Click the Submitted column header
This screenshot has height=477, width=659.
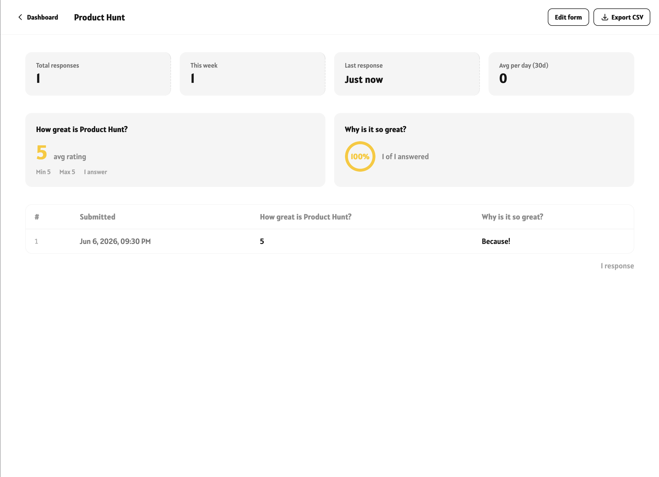click(98, 217)
